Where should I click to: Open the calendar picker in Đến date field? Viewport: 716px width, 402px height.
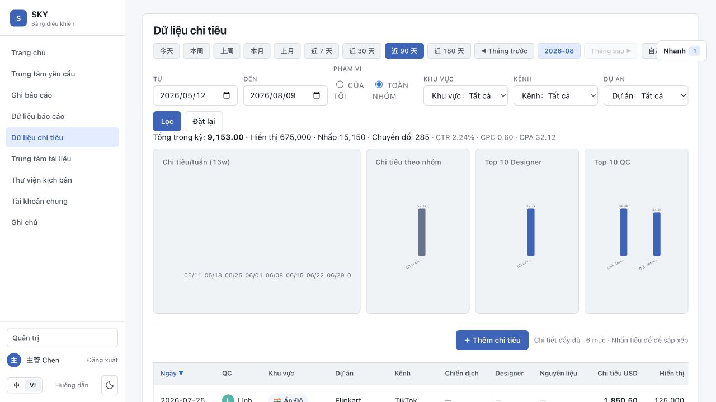[317, 95]
